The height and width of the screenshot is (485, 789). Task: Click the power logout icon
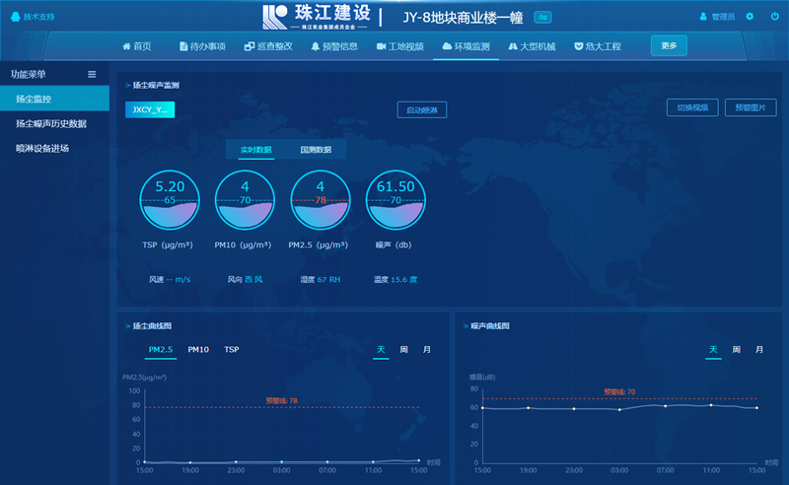coord(771,17)
